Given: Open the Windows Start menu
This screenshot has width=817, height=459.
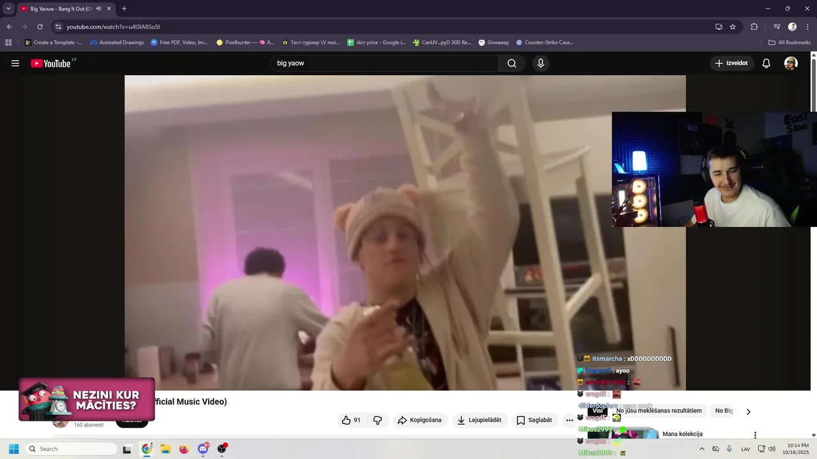Looking at the screenshot, I should [13, 449].
